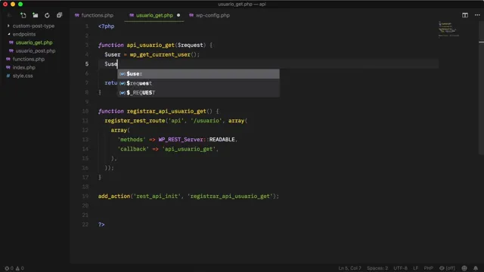Click the PHP icon beside usuario_post.php
Image resolution: width=484 pixels, height=272 pixels.
[x=11, y=51]
